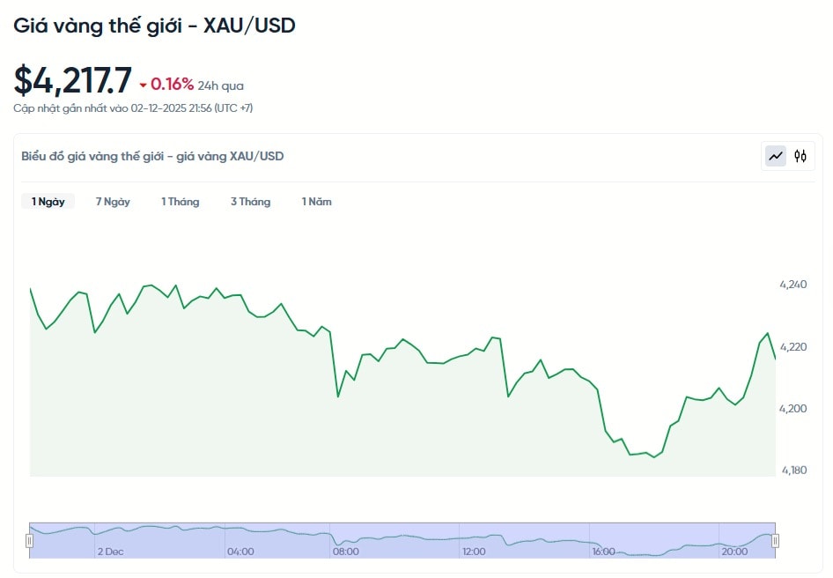Image resolution: width=833 pixels, height=578 pixels.
Task: Click the 4,240 y-axis price label
Action: coord(792,285)
